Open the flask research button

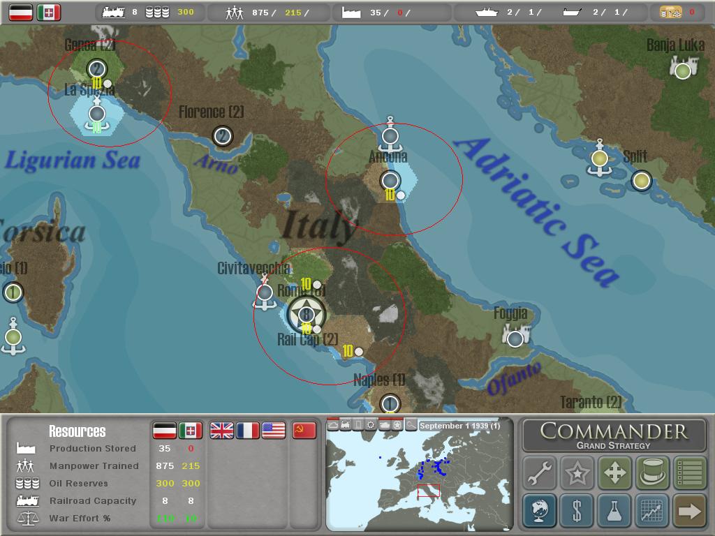tap(614, 510)
